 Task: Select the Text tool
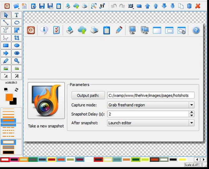pyautogui.click(x=17, y=15)
